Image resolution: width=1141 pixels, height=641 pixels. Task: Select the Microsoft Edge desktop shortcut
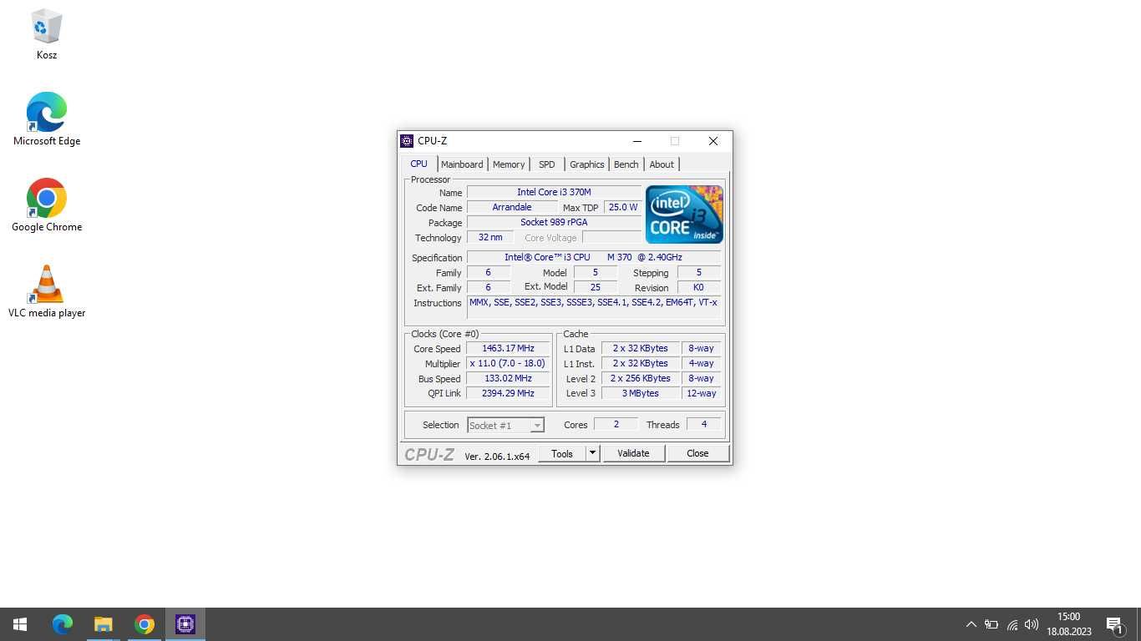point(47,119)
